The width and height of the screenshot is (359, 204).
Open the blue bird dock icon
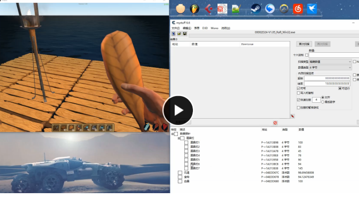coord(312,9)
